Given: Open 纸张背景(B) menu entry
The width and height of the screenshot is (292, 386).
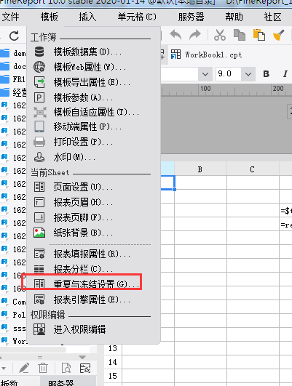Looking at the screenshot, I should pyautogui.click(x=83, y=233).
